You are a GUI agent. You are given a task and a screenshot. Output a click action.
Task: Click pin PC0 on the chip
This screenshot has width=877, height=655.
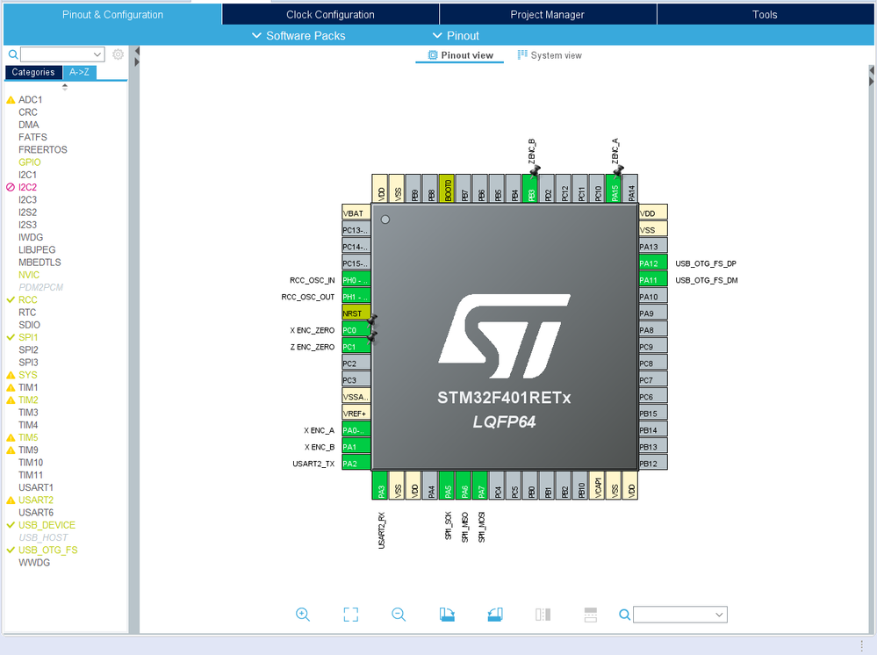[x=356, y=330]
